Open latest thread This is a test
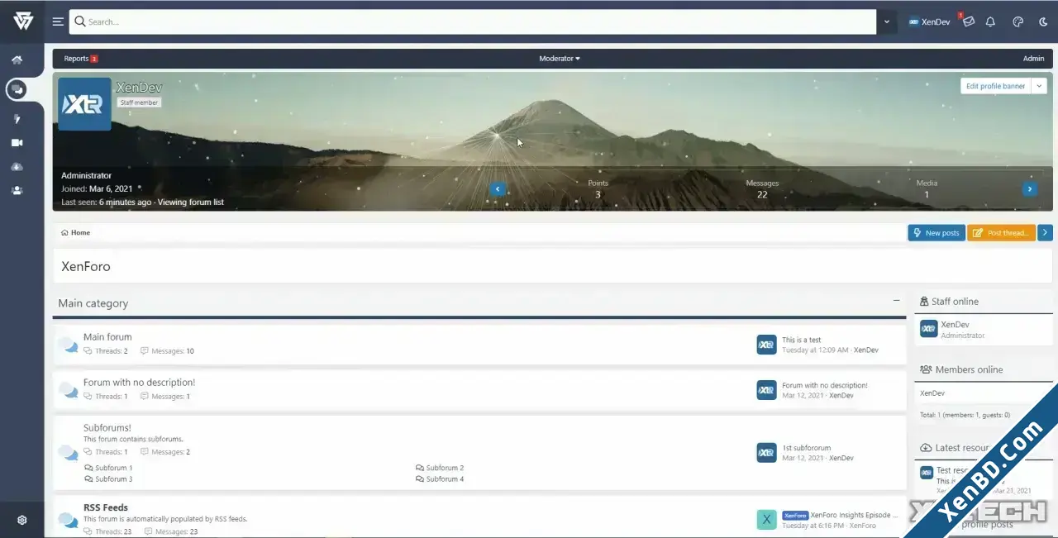This screenshot has height=538, width=1058. tap(802, 340)
